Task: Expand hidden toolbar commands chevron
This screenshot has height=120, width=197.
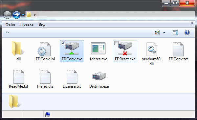Action: pyautogui.click(x=7, y=33)
